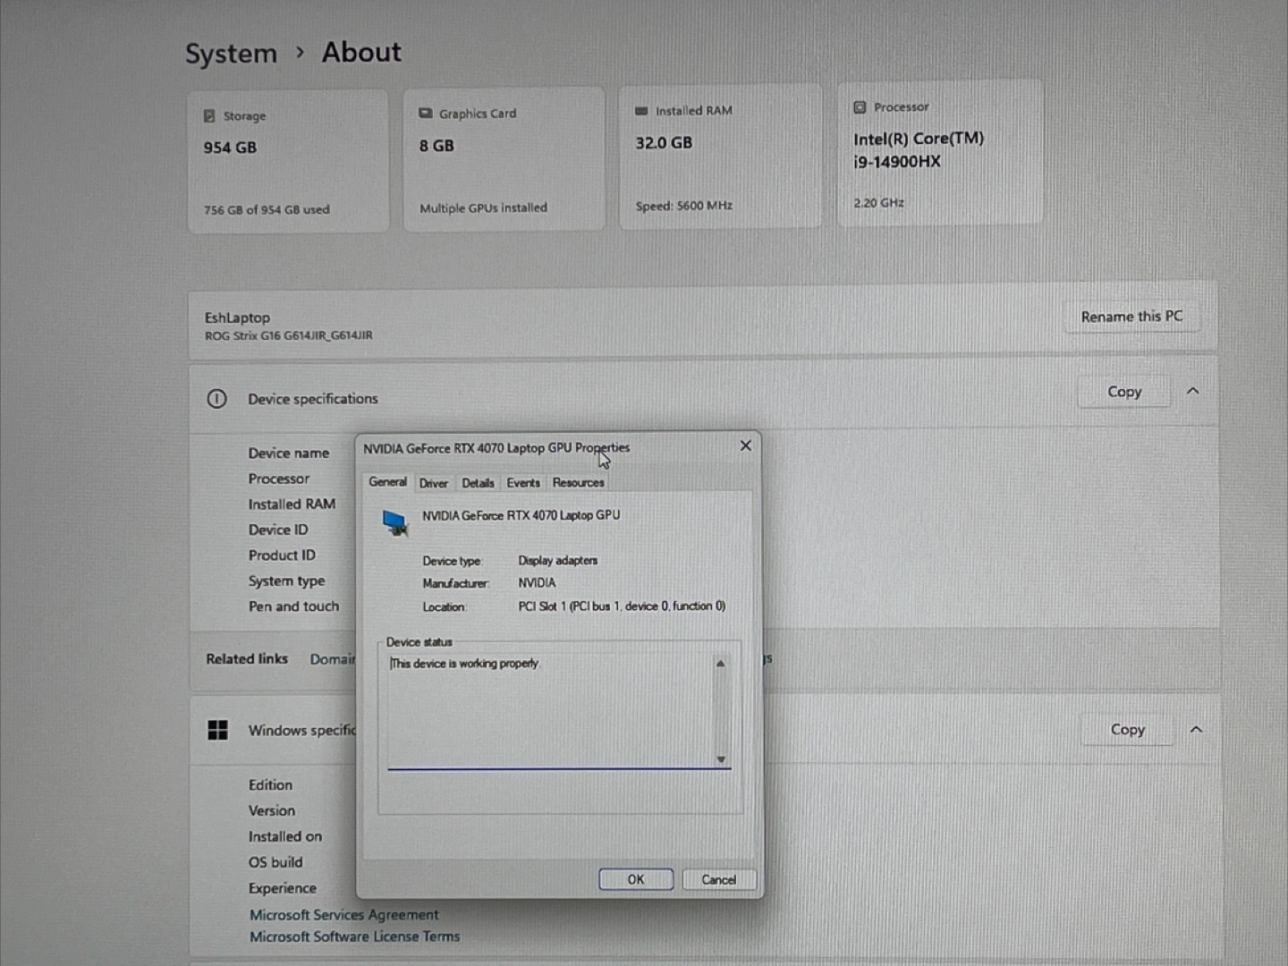Viewport: 1288px width, 966px height.
Task: Click the Installed on row label
Action: (x=285, y=837)
